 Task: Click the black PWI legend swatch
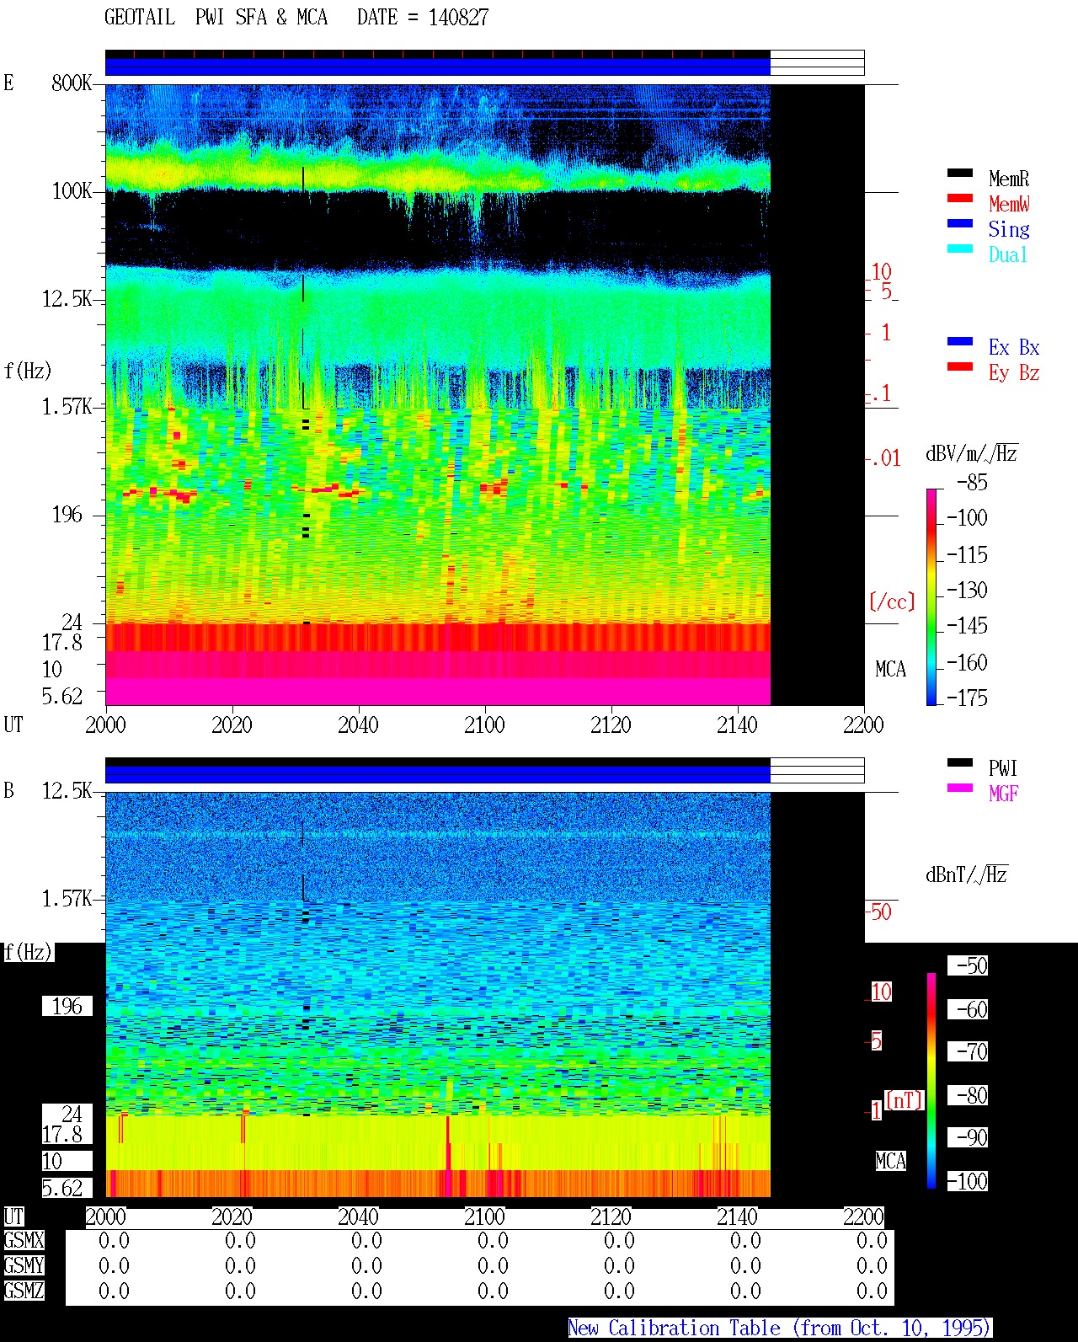960,762
